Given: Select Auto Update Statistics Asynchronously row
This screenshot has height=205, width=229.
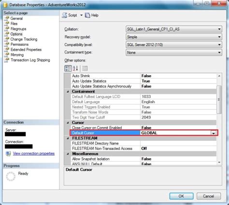Looking at the screenshot, I should pos(143,86).
